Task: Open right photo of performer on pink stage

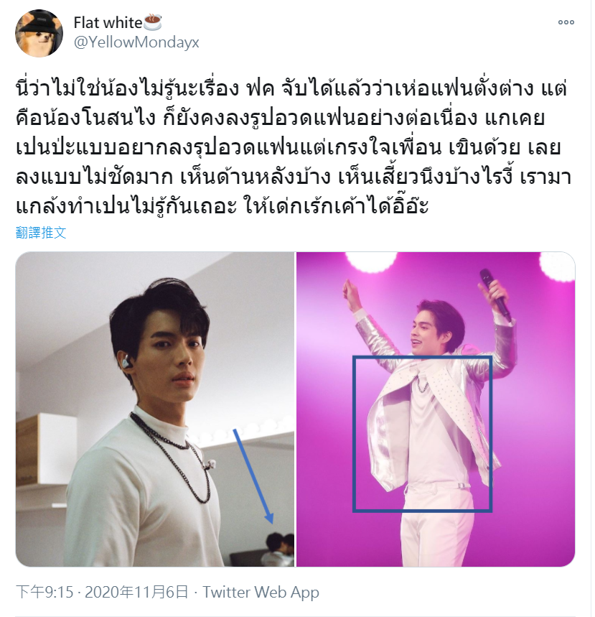Action: (x=436, y=409)
